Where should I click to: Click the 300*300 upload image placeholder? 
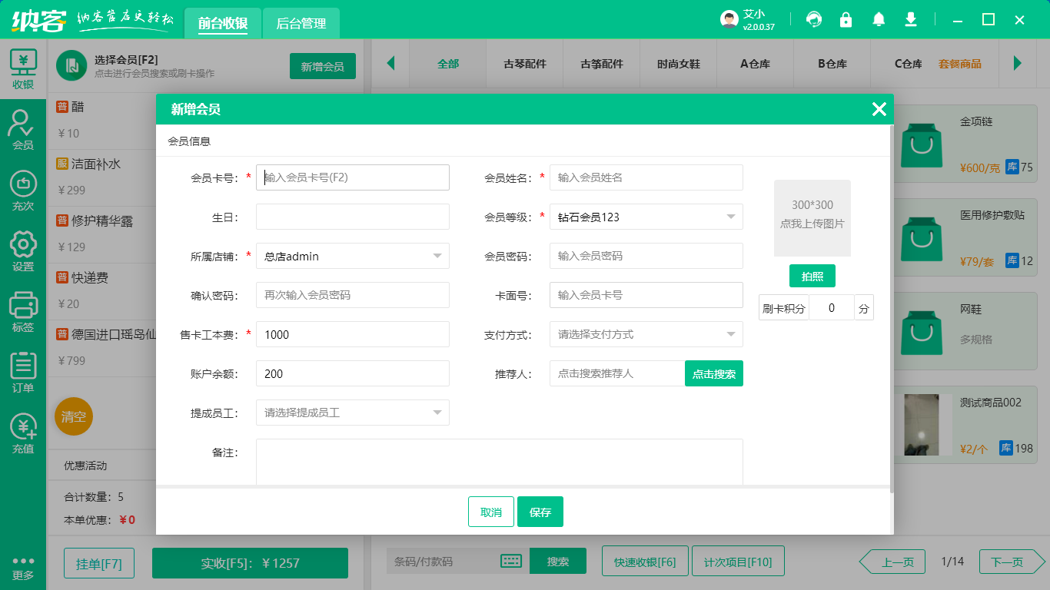click(812, 218)
